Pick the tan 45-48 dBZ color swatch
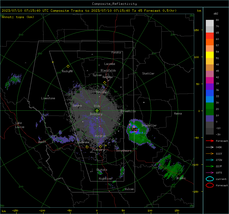The height and width of the screenshot is (214, 229). tap(210, 68)
